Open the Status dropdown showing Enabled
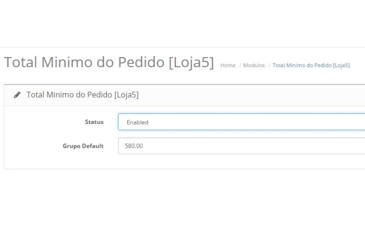 pyautogui.click(x=242, y=122)
